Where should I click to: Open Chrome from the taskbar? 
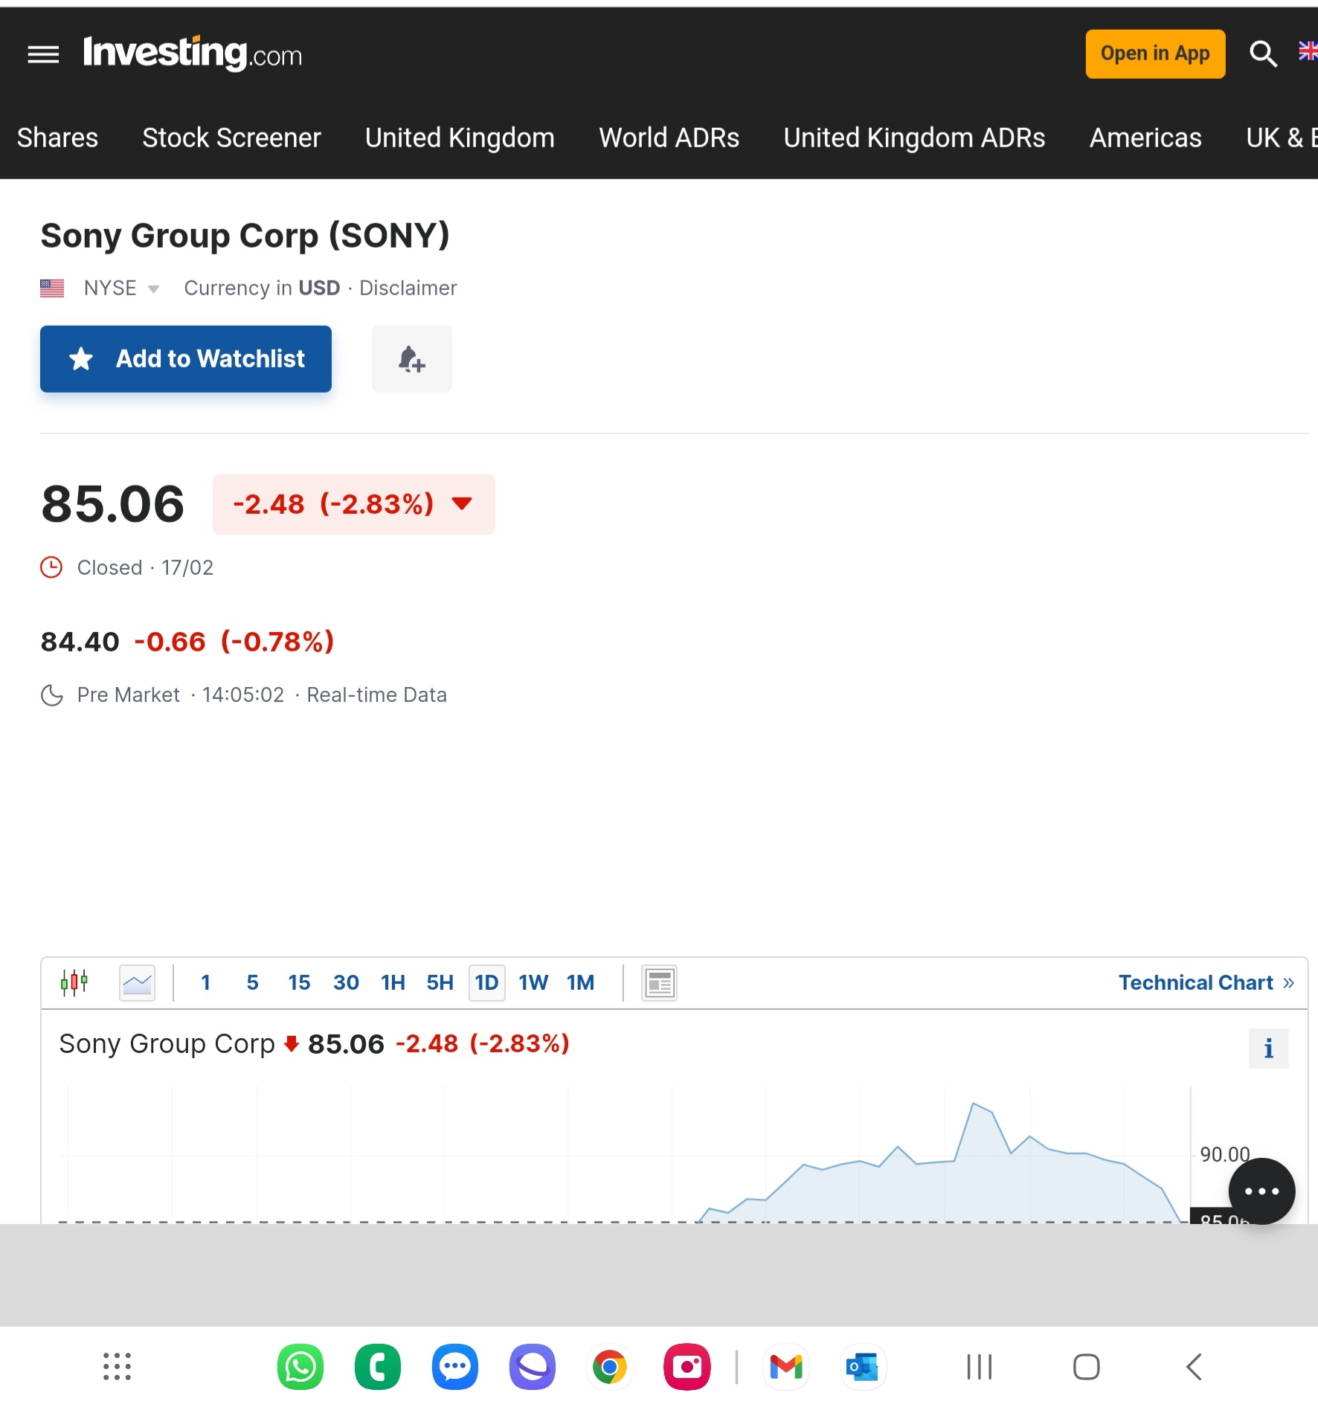tap(609, 1366)
